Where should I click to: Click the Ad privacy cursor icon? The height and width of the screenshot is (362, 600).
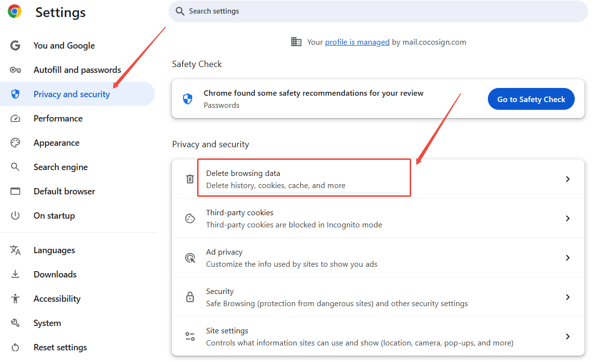(x=190, y=258)
